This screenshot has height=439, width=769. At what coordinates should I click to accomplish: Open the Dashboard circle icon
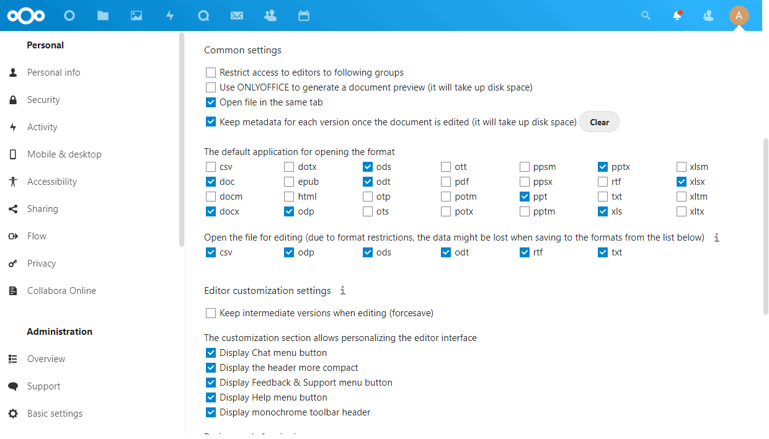pyautogui.click(x=69, y=16)
